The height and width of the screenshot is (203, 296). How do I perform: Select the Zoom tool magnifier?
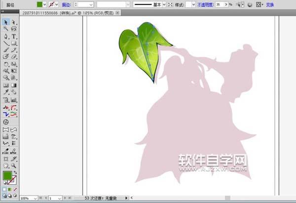tap(14, 165)
